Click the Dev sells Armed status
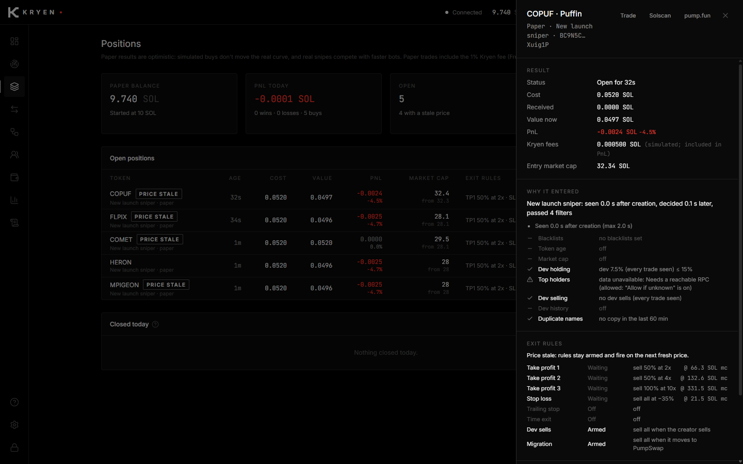The width and height of the screenshot is (743, 464). pyautogui.click(x=596, y=429)
